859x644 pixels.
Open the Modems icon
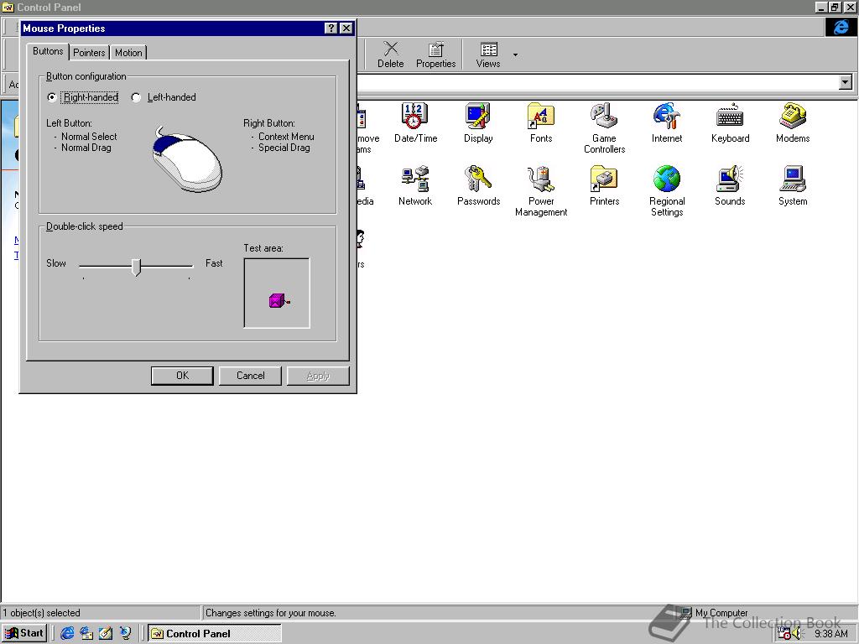[x=793, y=116]
